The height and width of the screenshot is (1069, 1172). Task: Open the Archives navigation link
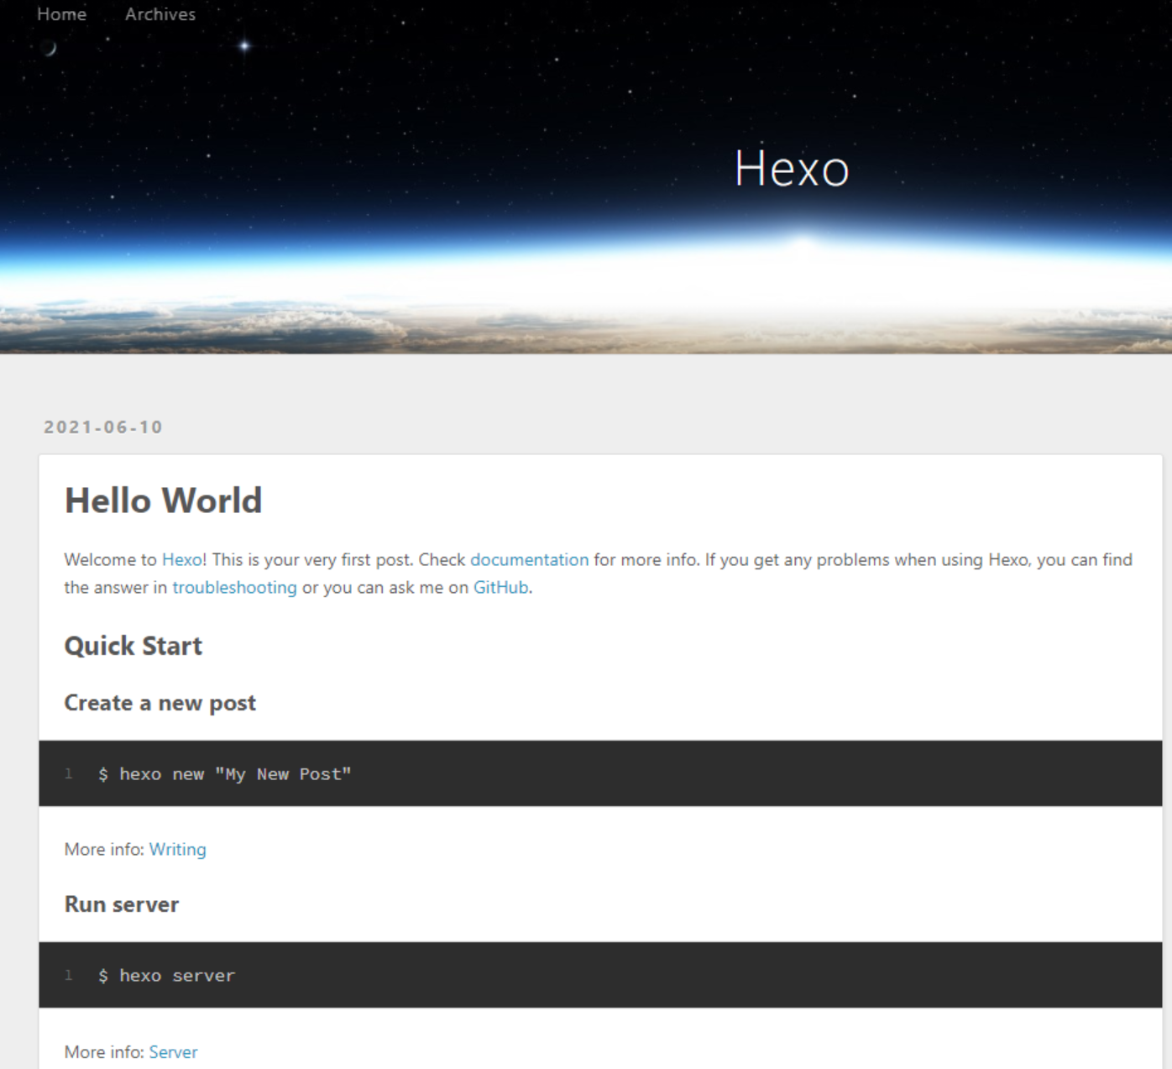[160, 14]
